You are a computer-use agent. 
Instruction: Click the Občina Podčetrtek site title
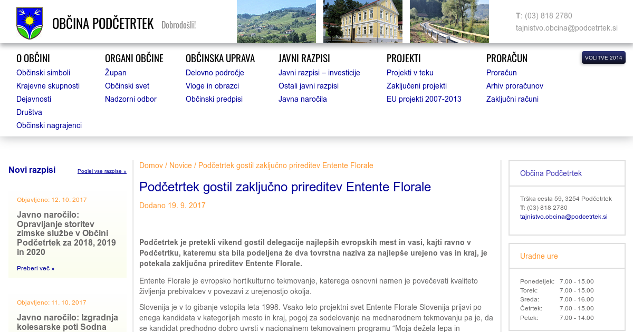[x=103, y=24]
